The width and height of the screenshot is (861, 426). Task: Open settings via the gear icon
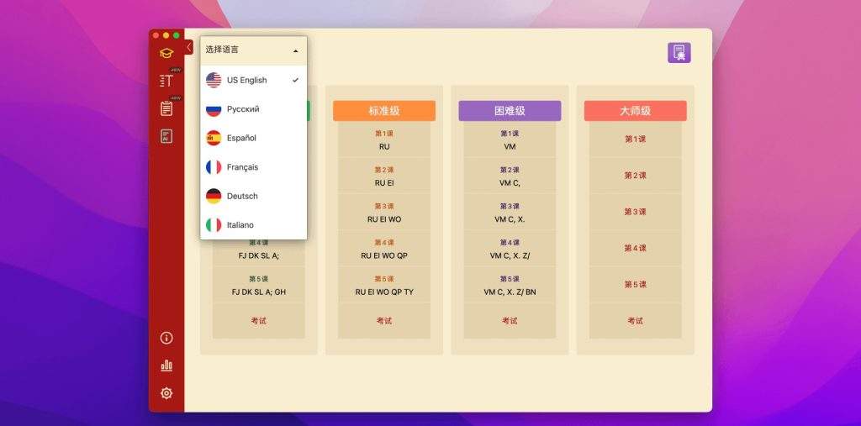[x=166, y=393]
